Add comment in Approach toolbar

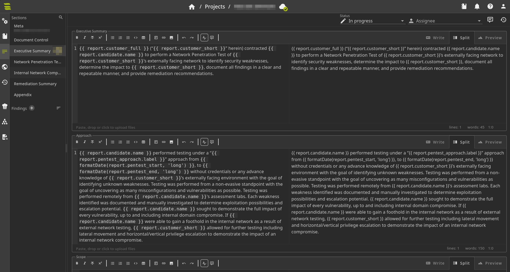(x=212, y=142)
